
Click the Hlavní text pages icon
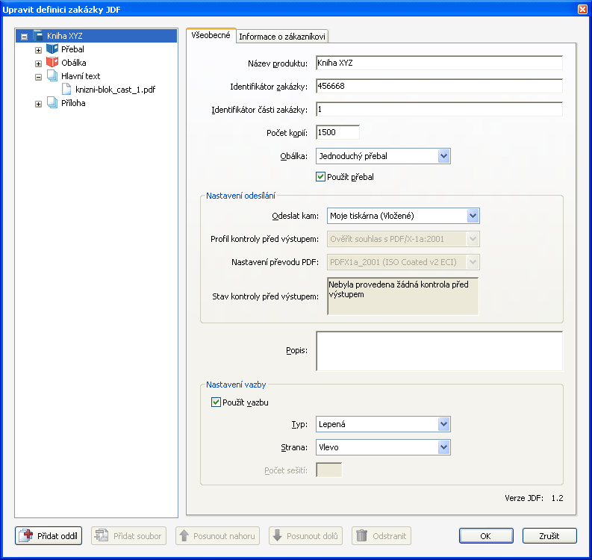pyautogui.click(x=52, y=76)
